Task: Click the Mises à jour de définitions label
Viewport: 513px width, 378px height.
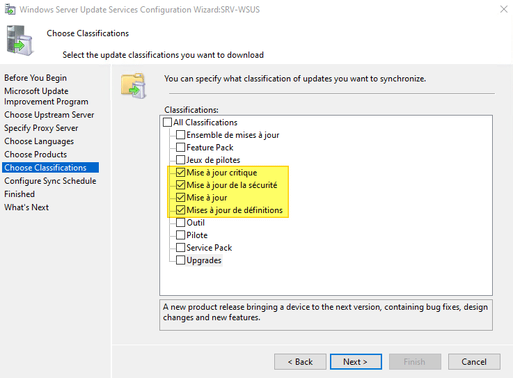Action: pyautogui.click(x=235, y=210)
